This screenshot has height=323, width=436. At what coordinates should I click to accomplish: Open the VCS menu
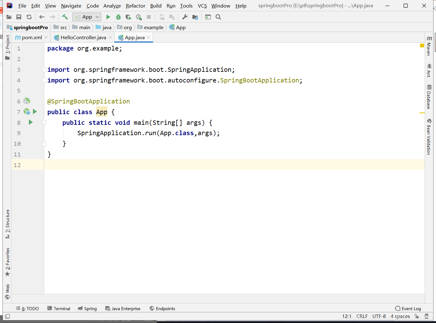pos(202,6)
